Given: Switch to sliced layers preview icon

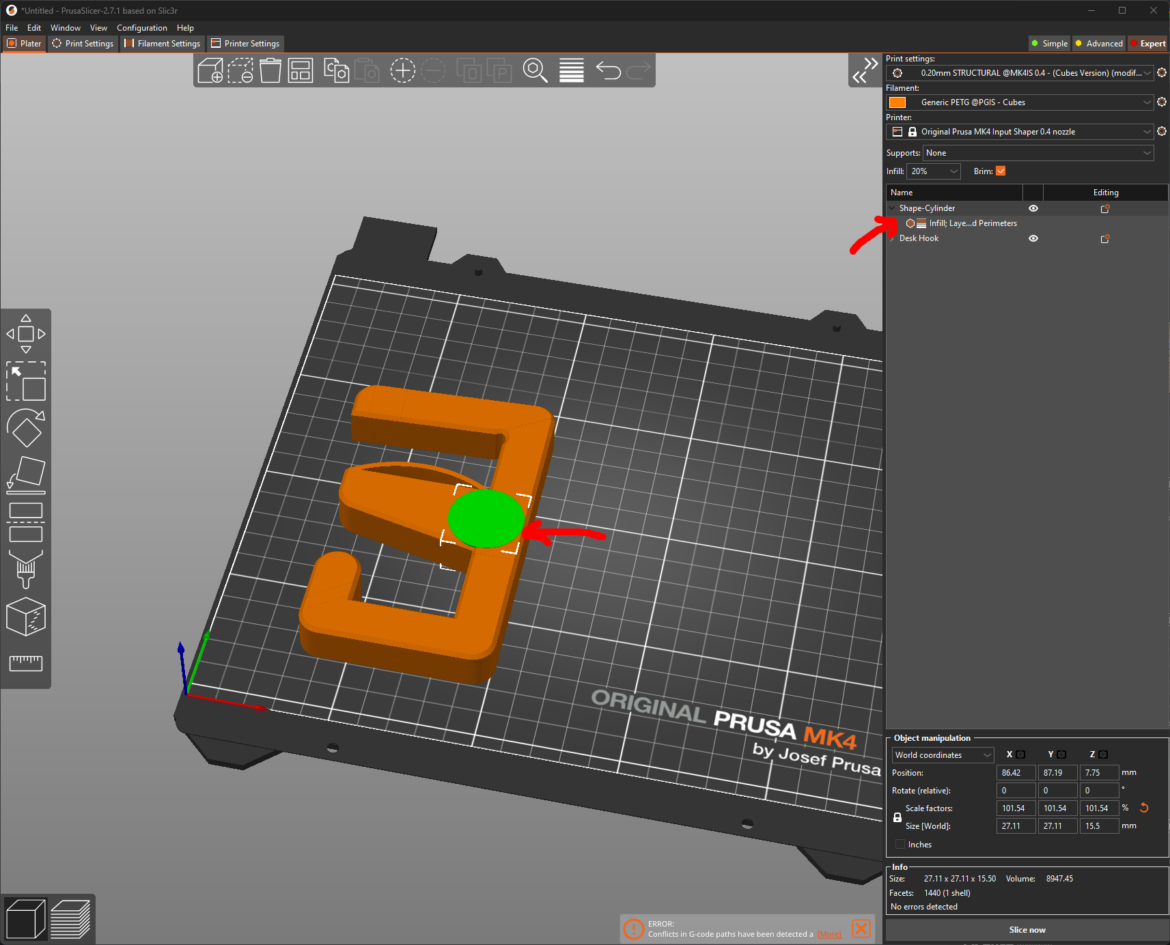Looking at the screenshot, I should (x=70, y=919).
